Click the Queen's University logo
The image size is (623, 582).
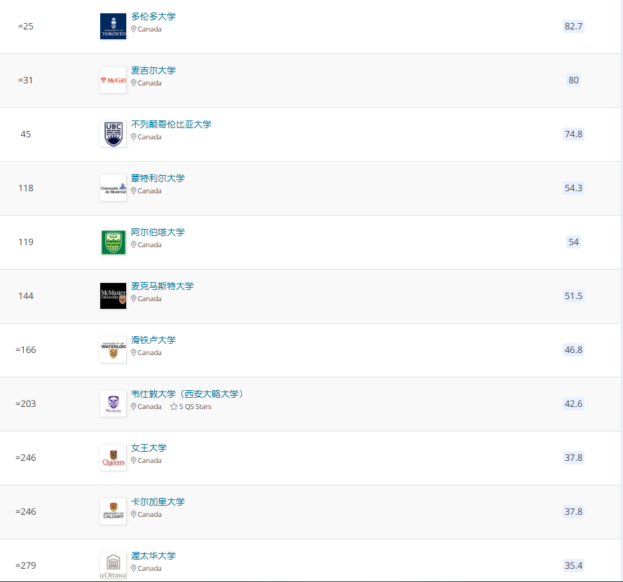coord(114,458)
